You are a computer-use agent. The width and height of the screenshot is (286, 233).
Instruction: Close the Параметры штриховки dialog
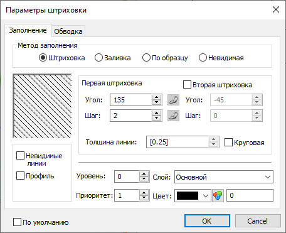(x=276, y=9)
